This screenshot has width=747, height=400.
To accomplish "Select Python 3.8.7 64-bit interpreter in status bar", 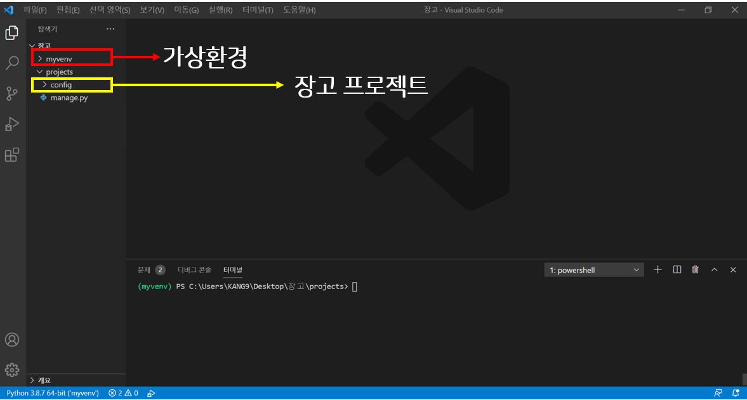I will click(x=53, y=393).
